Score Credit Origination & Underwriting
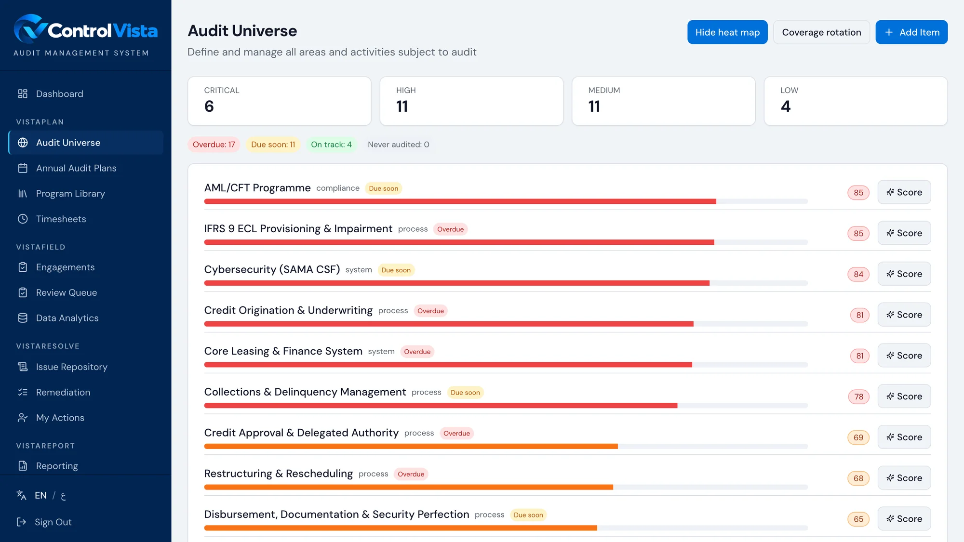 904,315
